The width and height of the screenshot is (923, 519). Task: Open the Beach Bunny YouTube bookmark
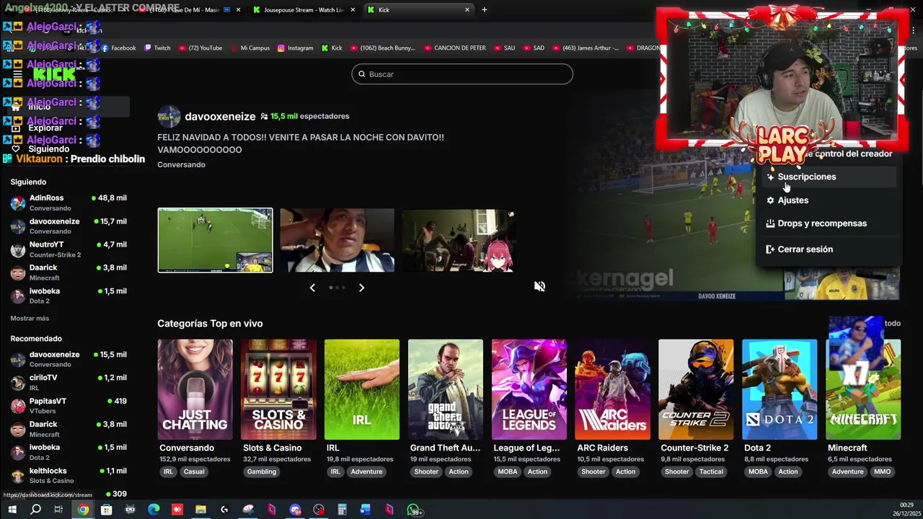pyautogui.click(x=382, y=48)
